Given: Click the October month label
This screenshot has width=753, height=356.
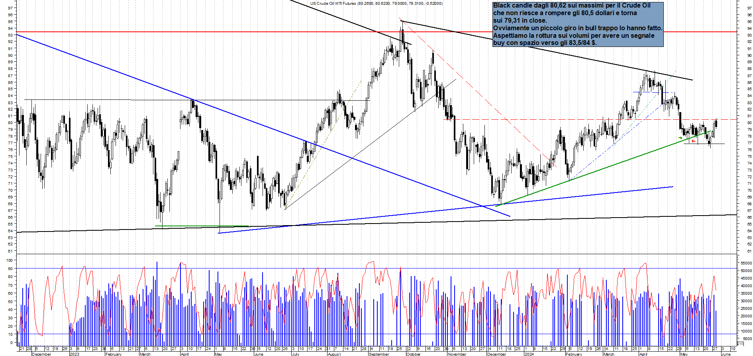Looking at the screenshot, I should [x=413, y=354].
